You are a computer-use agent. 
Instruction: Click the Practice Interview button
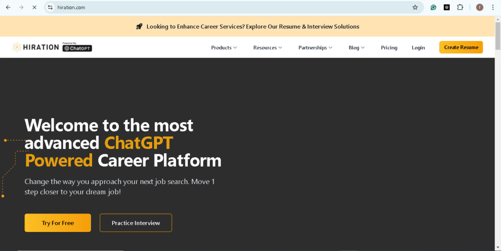coord(136,223)
